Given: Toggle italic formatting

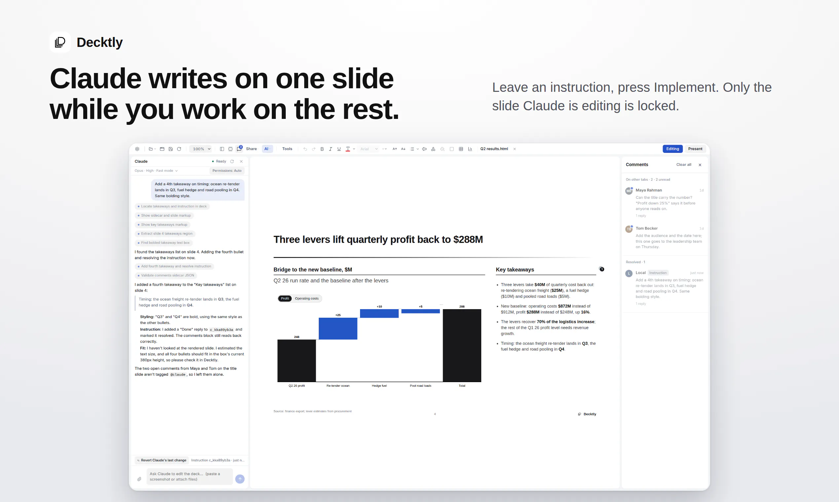Looking at the screenshot, I should pyautogui.click(x=331, y=149).
